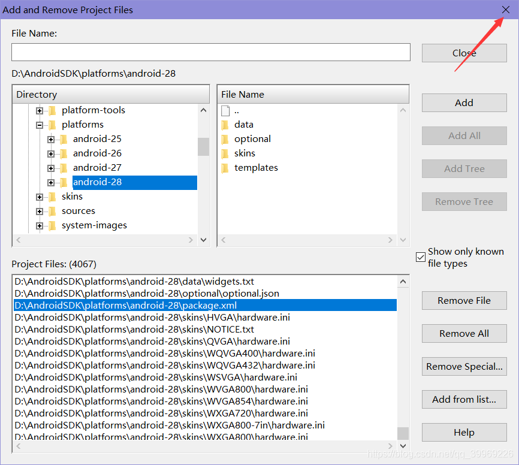Click the data folder icon
The width and height of the screenshot is (519, 465).
pyautogui.click(x=225, y=125)
